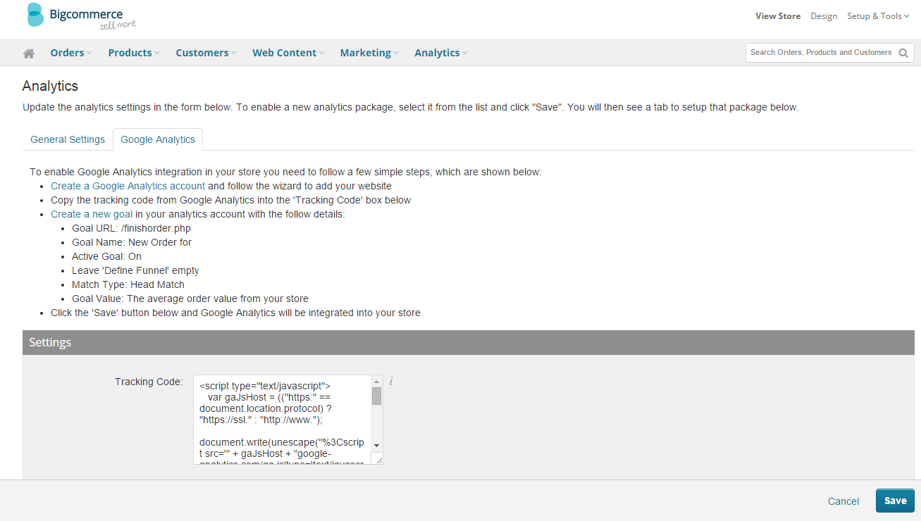Open the Design page

(824, 16)
